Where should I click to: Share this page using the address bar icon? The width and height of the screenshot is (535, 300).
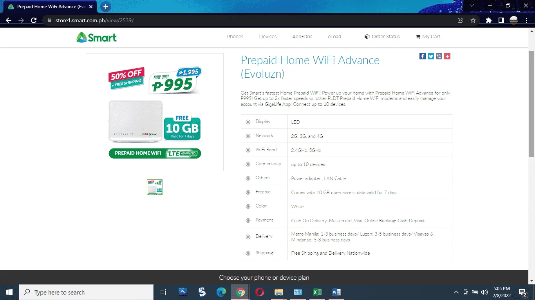pyautogui.click(x=461, y=20)
